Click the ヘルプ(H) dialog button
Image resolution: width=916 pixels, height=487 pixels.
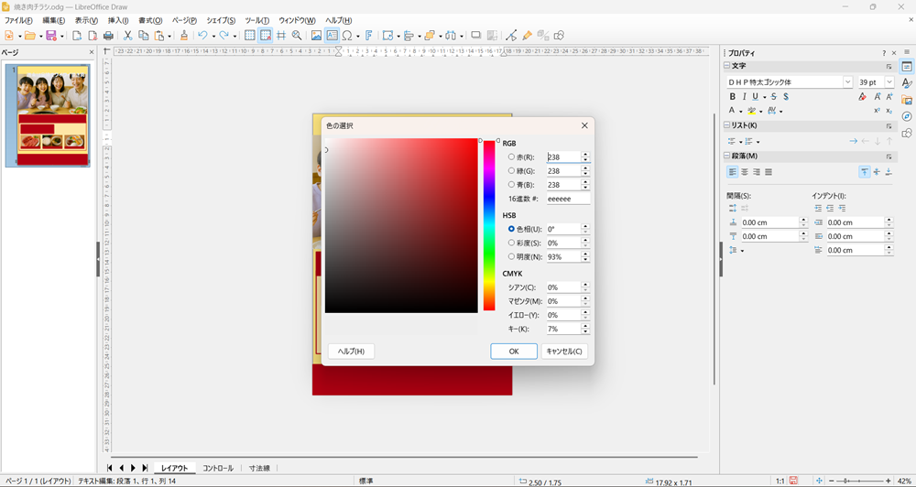[351, 351]
